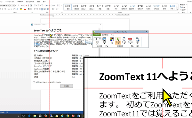Open Firefox from the taskbar

click(x=45, y=116)
